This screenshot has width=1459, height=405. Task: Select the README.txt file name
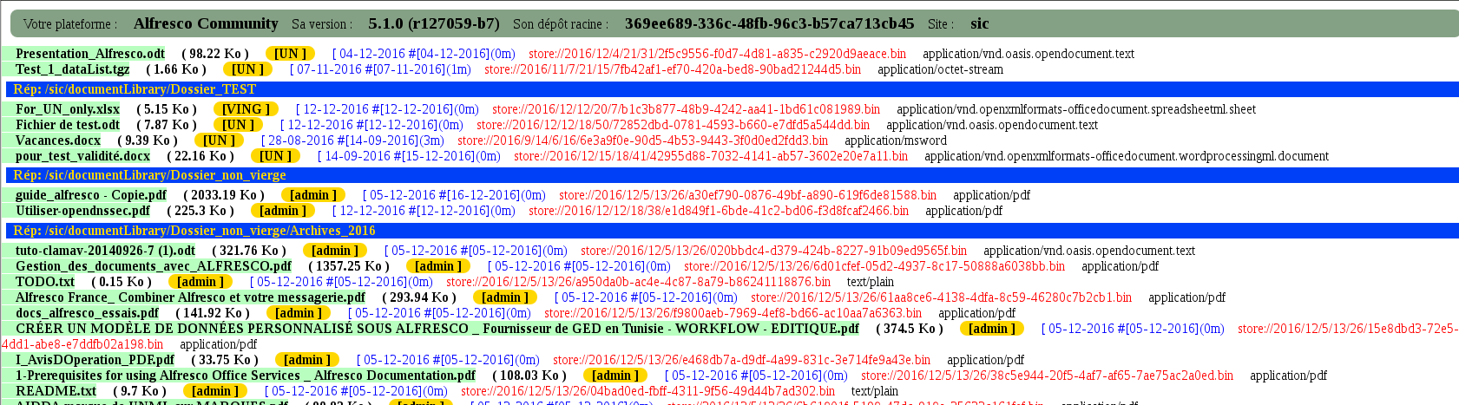56,391
